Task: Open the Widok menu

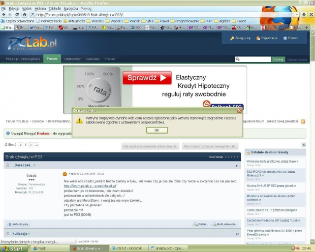Action: (x=27, y=9)
